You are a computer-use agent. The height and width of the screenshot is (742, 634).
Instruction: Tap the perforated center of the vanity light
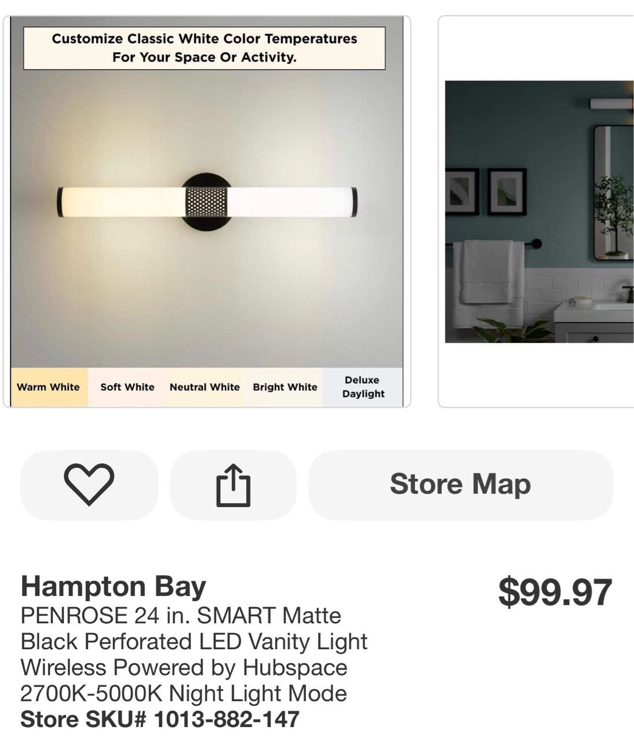[x=206, y=202]
